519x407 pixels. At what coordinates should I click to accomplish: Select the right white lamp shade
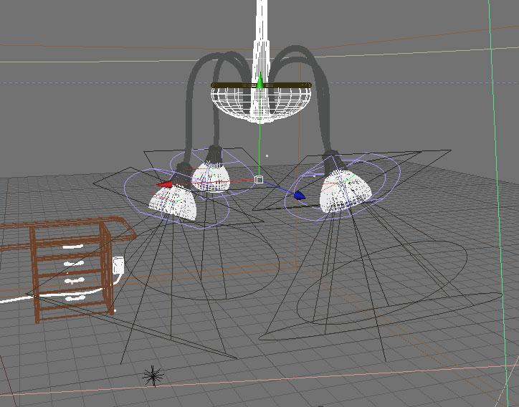click(346, 192)
